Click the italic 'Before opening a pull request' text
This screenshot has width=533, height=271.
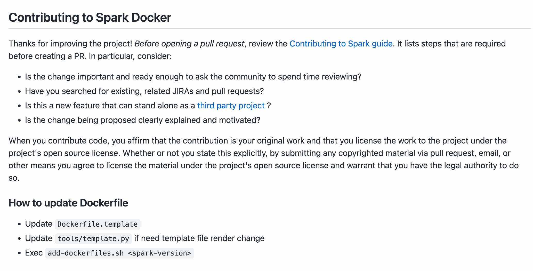coord(189,44)
